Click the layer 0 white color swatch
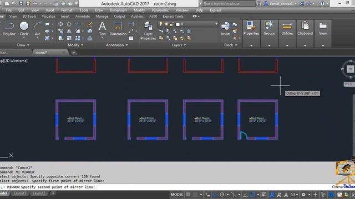The height and width of the screenshot is (199, 355). (177, 24)
